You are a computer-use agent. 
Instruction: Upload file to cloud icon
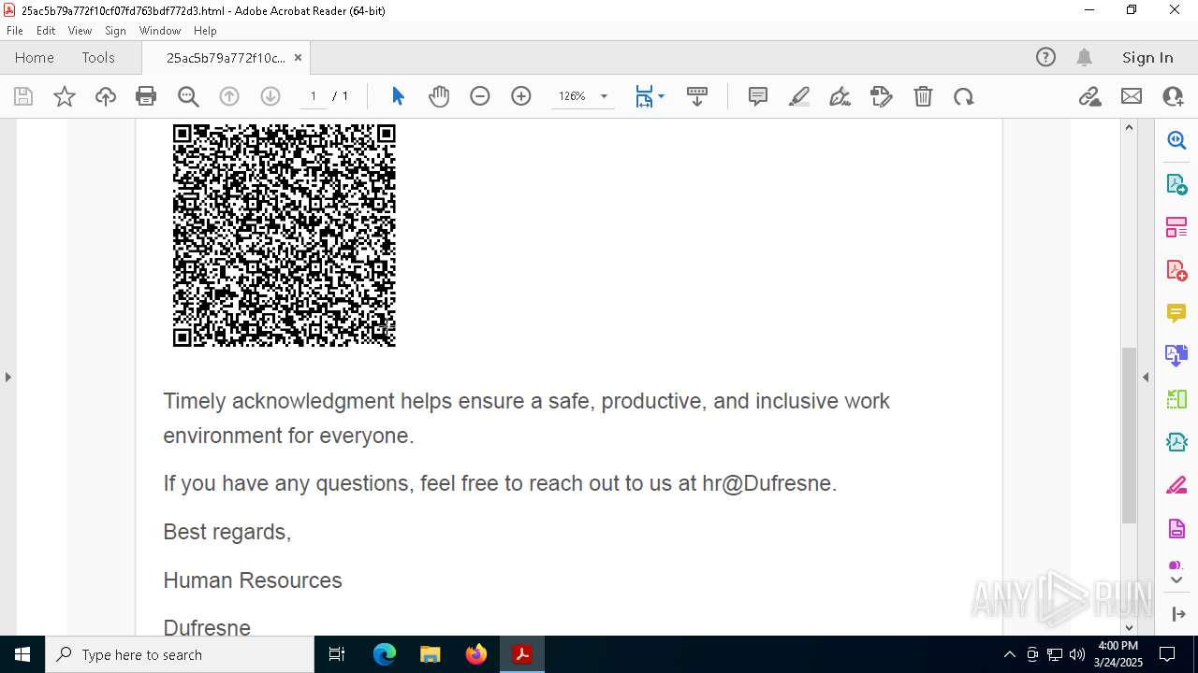(106, 96)
